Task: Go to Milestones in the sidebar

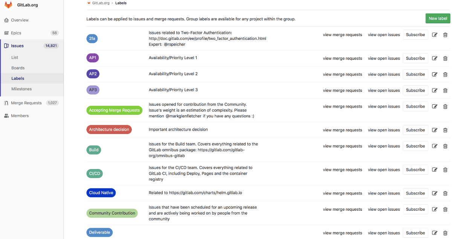Action: [x=21, y=89]
